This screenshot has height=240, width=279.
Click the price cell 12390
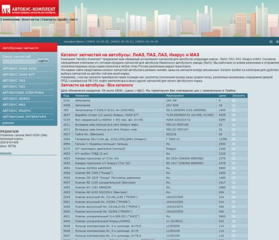coord(223,139)
